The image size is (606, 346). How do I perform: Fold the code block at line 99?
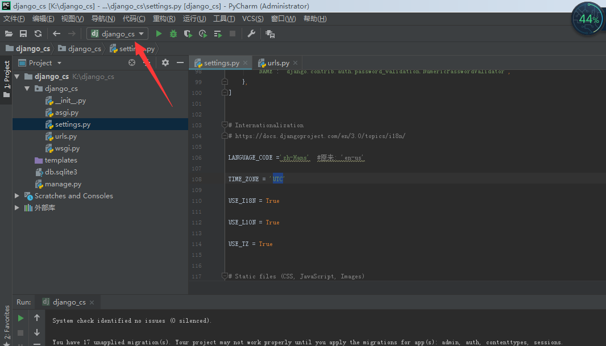(x=225, y=81)
